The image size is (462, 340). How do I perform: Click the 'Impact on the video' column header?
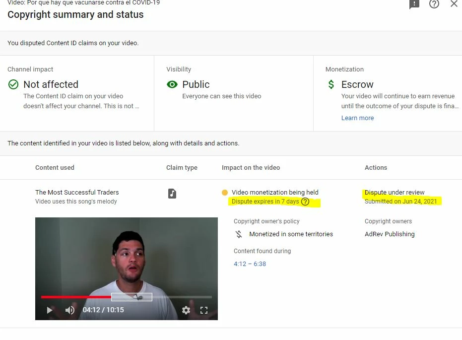(x=251, y=168)
